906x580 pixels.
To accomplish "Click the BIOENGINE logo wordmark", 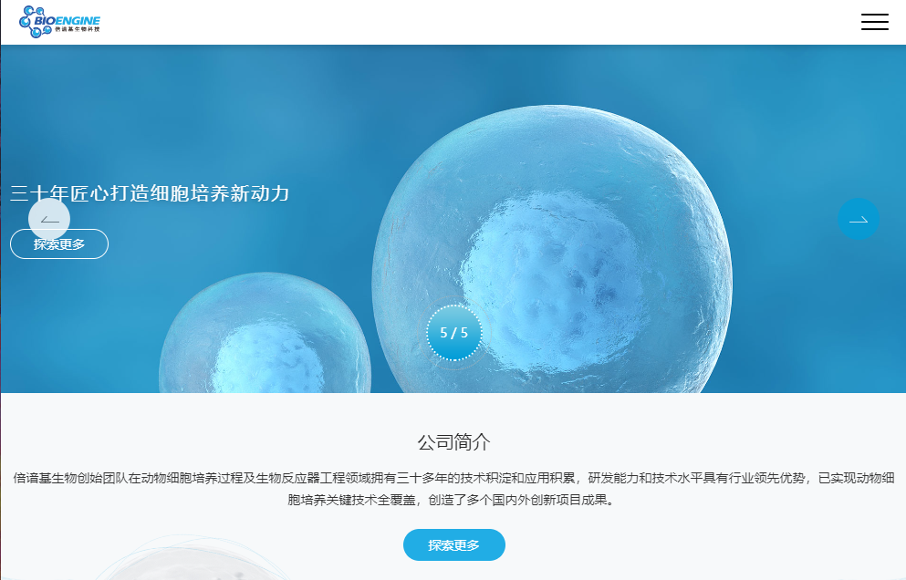I will [67, 21].
